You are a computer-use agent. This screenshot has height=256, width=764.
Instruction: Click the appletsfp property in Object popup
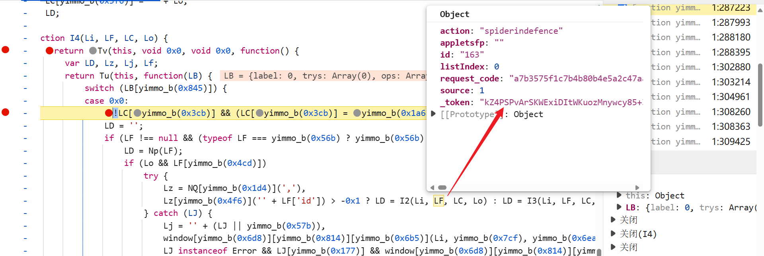pyautogui.click(x=472, y=42)
